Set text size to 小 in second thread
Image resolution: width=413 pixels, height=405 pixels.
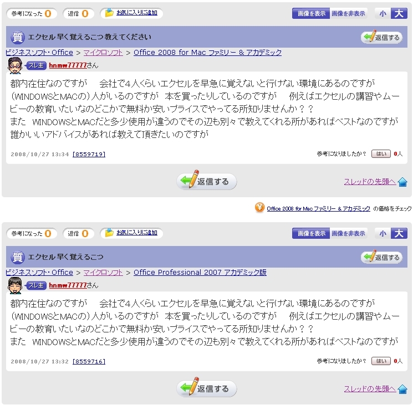(383, 233)
